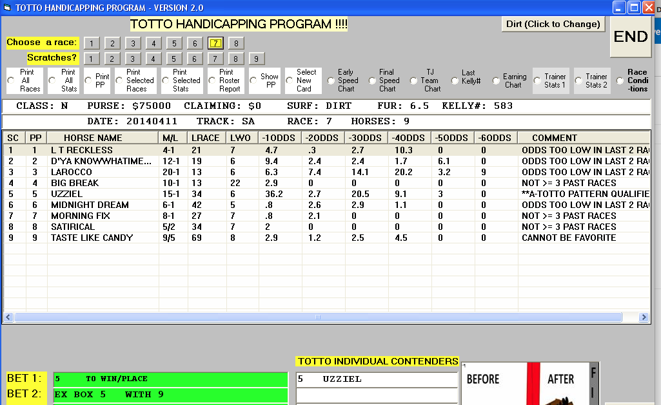Scratch horse number 5
661x405 pixels.
point(173,59)
